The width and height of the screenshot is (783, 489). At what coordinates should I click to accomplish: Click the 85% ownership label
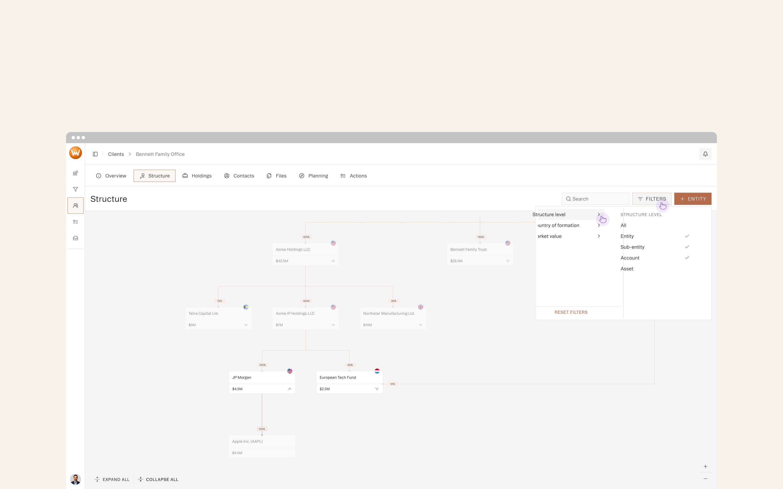[x=393, y=301]
